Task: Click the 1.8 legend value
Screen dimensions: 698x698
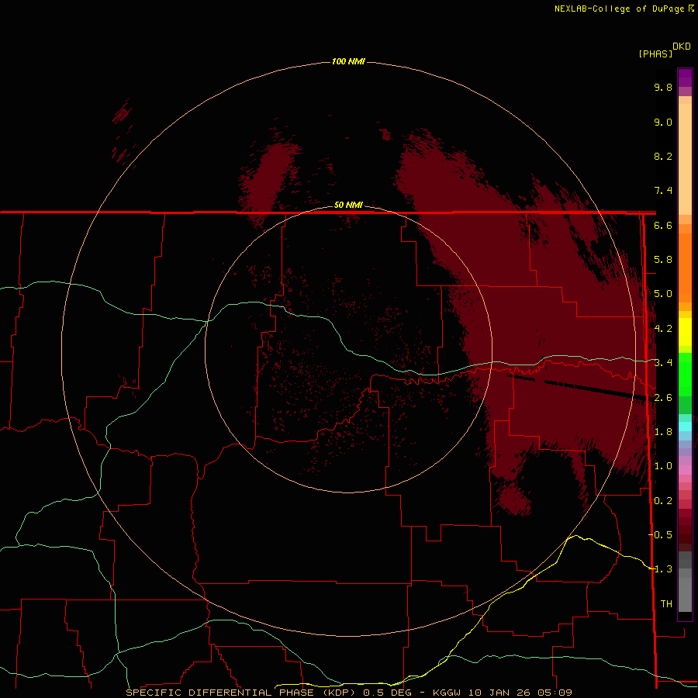Action: click(663, 432)
